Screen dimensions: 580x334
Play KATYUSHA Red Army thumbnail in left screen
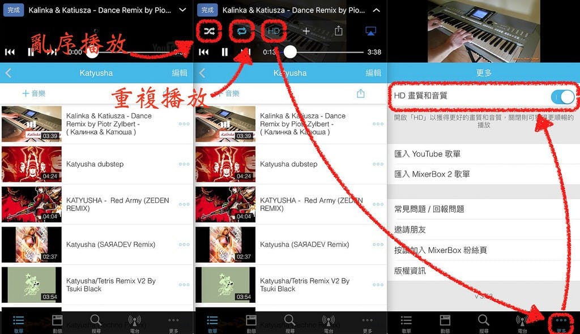tap(32, 204)
